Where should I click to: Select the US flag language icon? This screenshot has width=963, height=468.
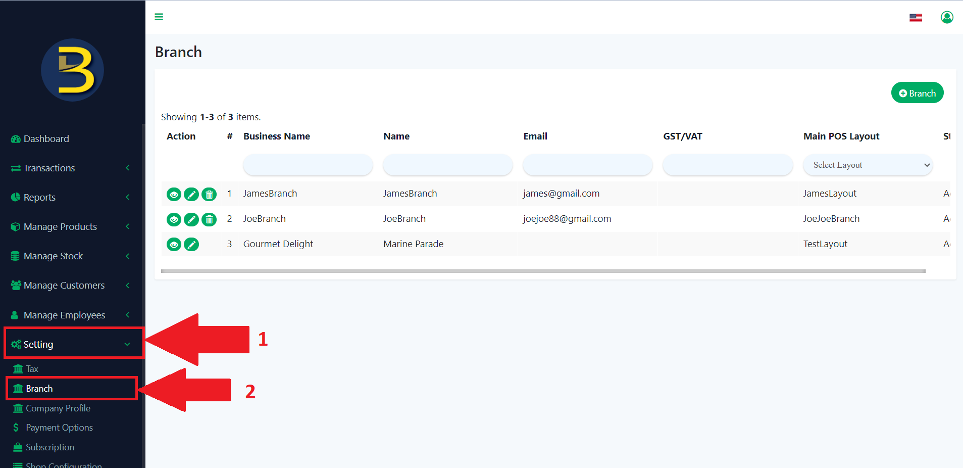pos(915,17)
